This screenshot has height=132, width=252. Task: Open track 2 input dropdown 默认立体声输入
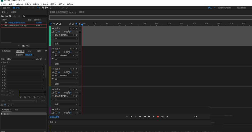click(65, 55)
